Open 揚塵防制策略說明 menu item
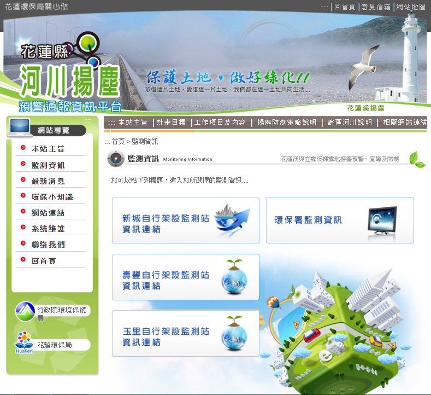This screenshot has height=395, width=431. (x=287, y=123)
